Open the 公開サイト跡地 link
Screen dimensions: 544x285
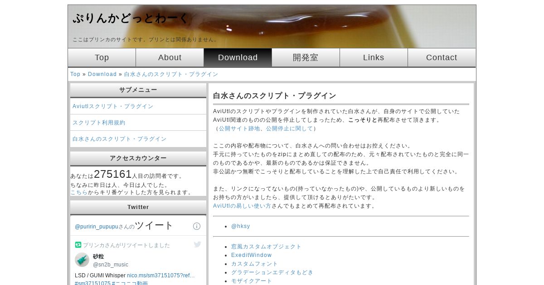tap(239, 128)
